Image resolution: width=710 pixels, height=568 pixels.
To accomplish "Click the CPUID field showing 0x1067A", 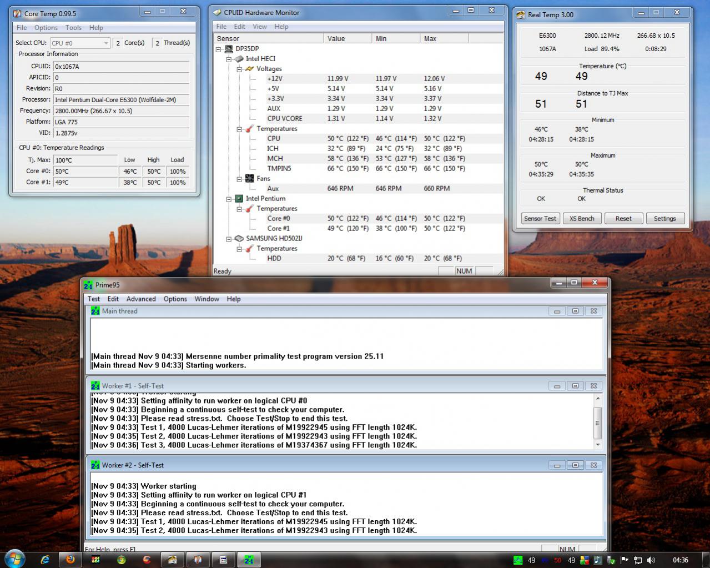I will (121, 66).
